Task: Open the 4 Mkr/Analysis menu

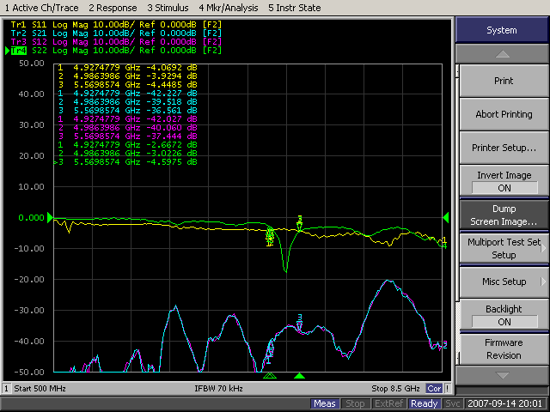Action: (x=229, y=7)
